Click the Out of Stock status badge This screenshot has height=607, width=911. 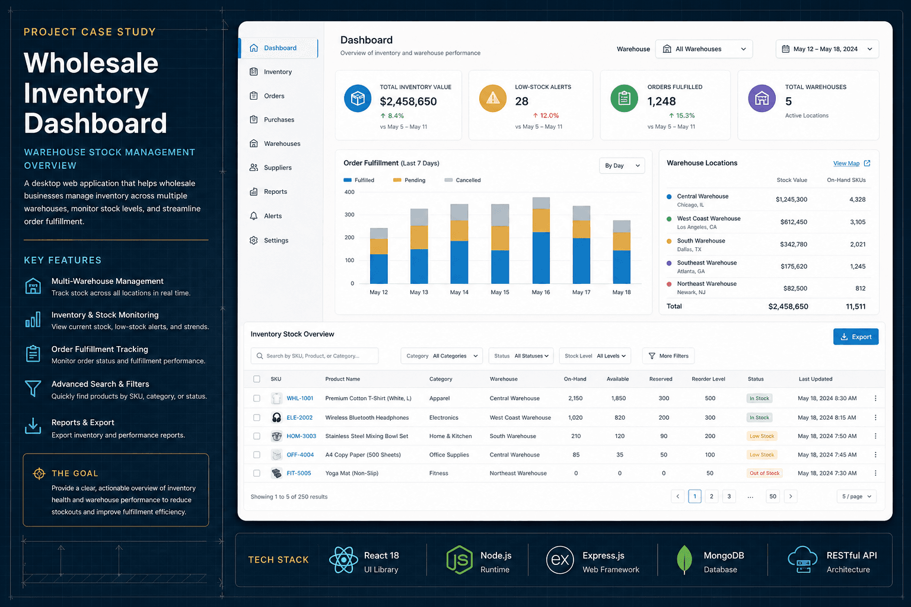point(765,473)
